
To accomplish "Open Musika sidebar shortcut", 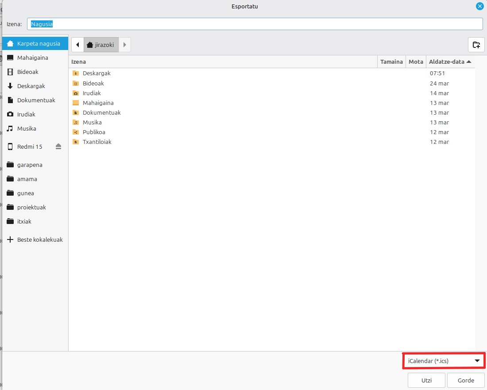I will (x=27, y=128).
